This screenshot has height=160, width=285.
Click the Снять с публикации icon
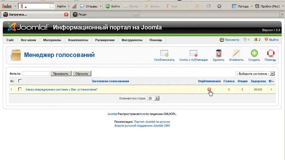coord(193,53)
